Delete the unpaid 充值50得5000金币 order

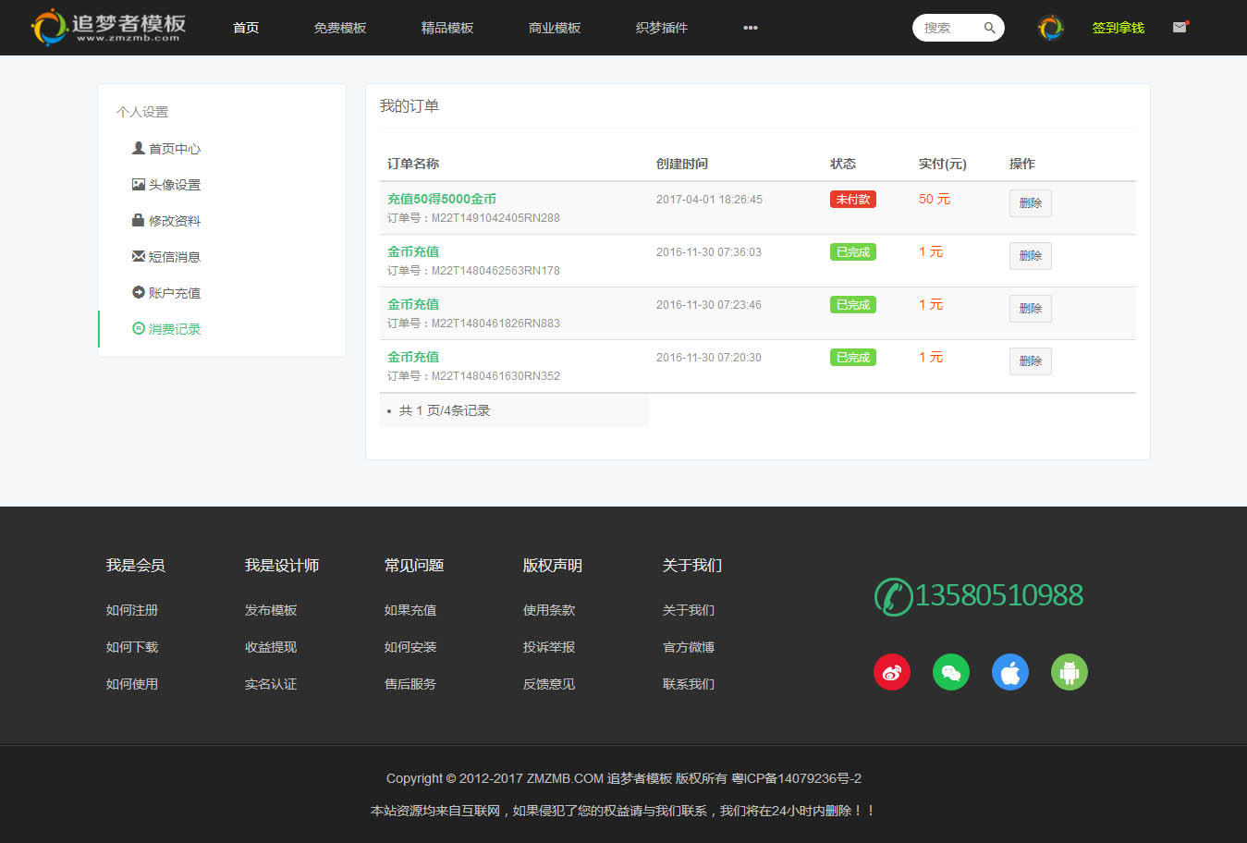point(1030,203)
